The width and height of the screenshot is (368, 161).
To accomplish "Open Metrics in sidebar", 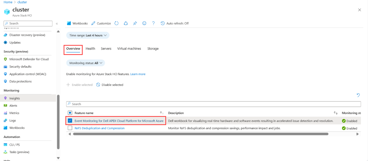I will [14, 113].
